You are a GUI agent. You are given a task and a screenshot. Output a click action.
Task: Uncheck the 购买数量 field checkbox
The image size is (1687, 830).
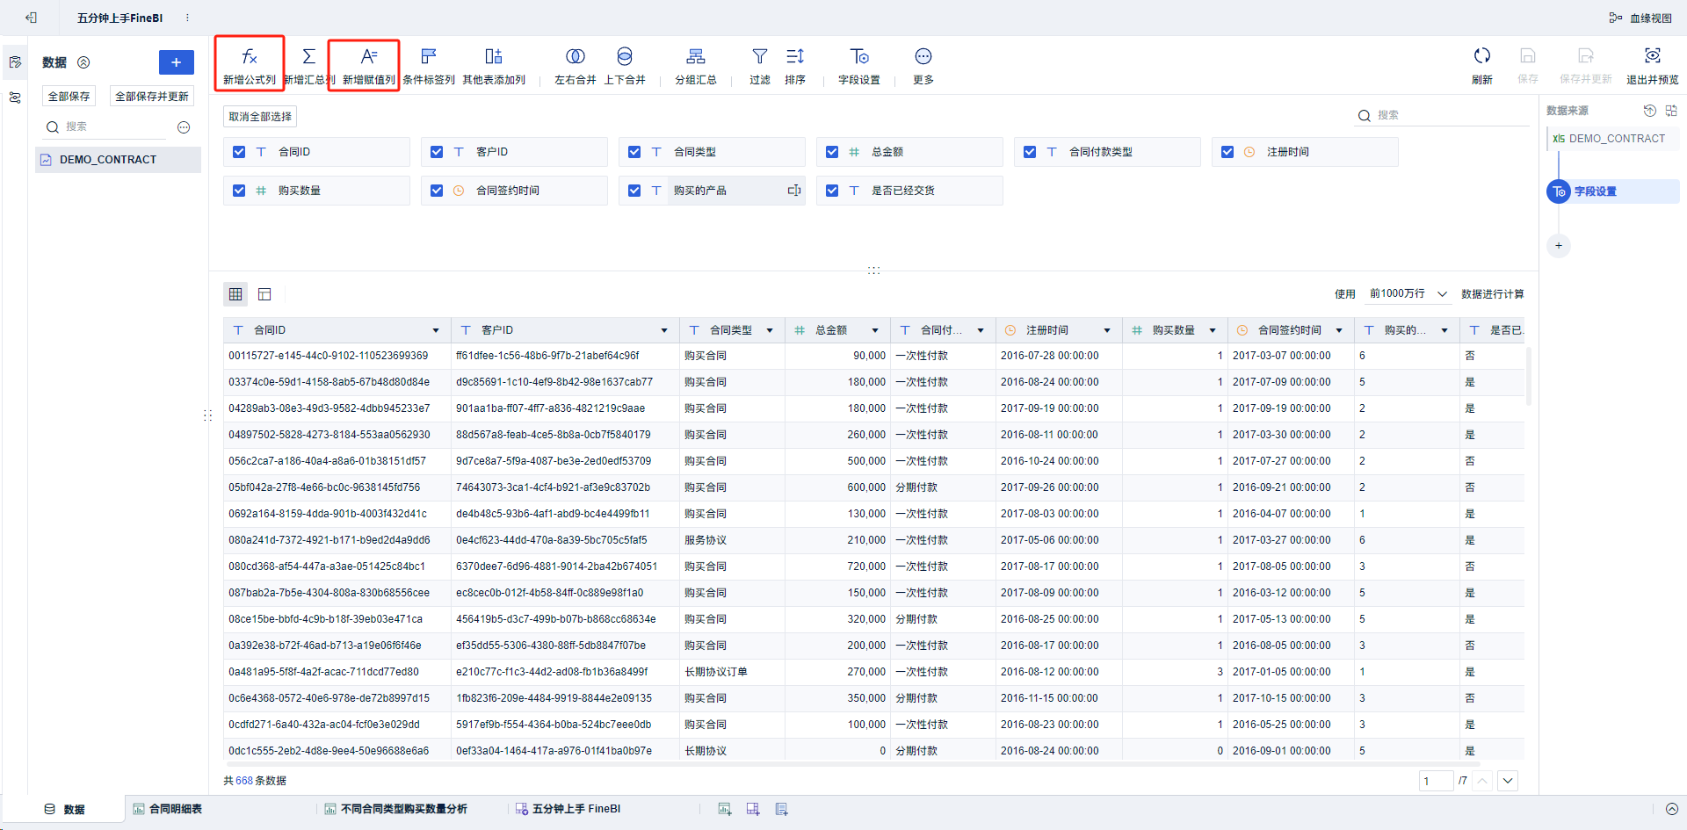click(239, 191)
